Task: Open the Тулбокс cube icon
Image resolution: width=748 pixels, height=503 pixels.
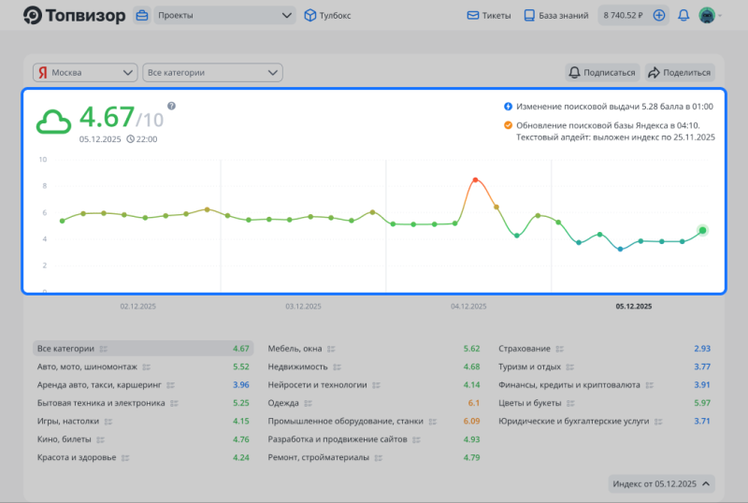Action: pos(311,15)
